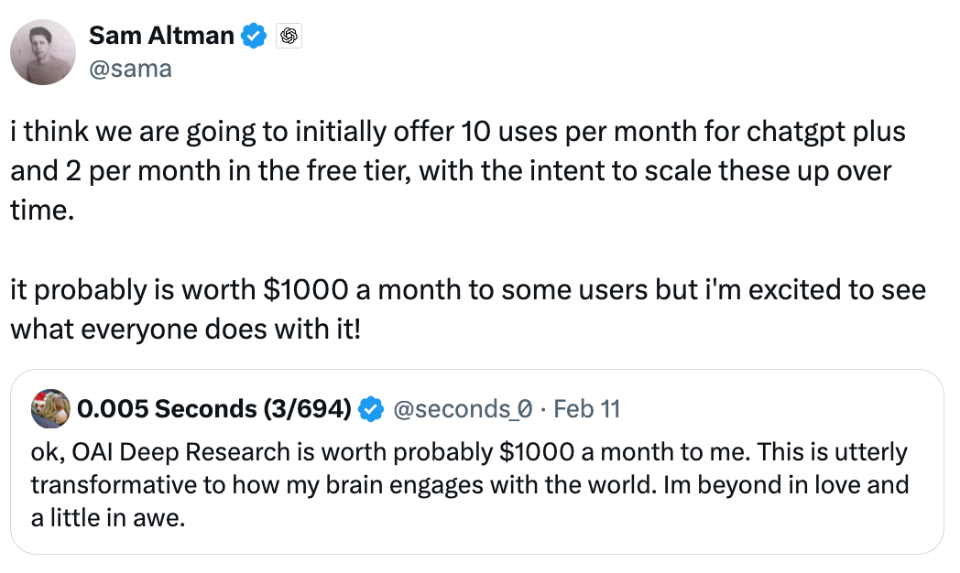Click the OpenAI affiliation badge icon

click(289, 36)
